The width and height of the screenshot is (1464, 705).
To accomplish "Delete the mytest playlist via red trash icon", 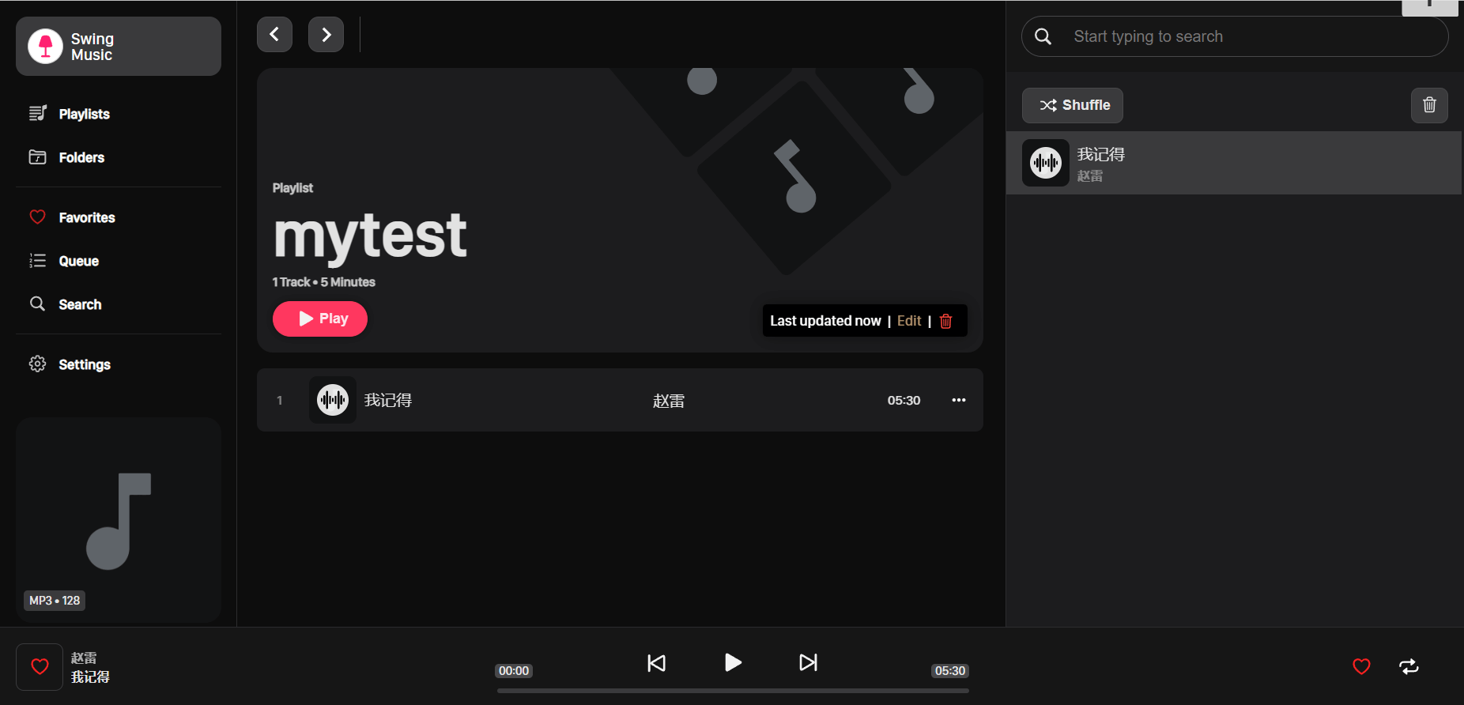I will pos(945,321).
